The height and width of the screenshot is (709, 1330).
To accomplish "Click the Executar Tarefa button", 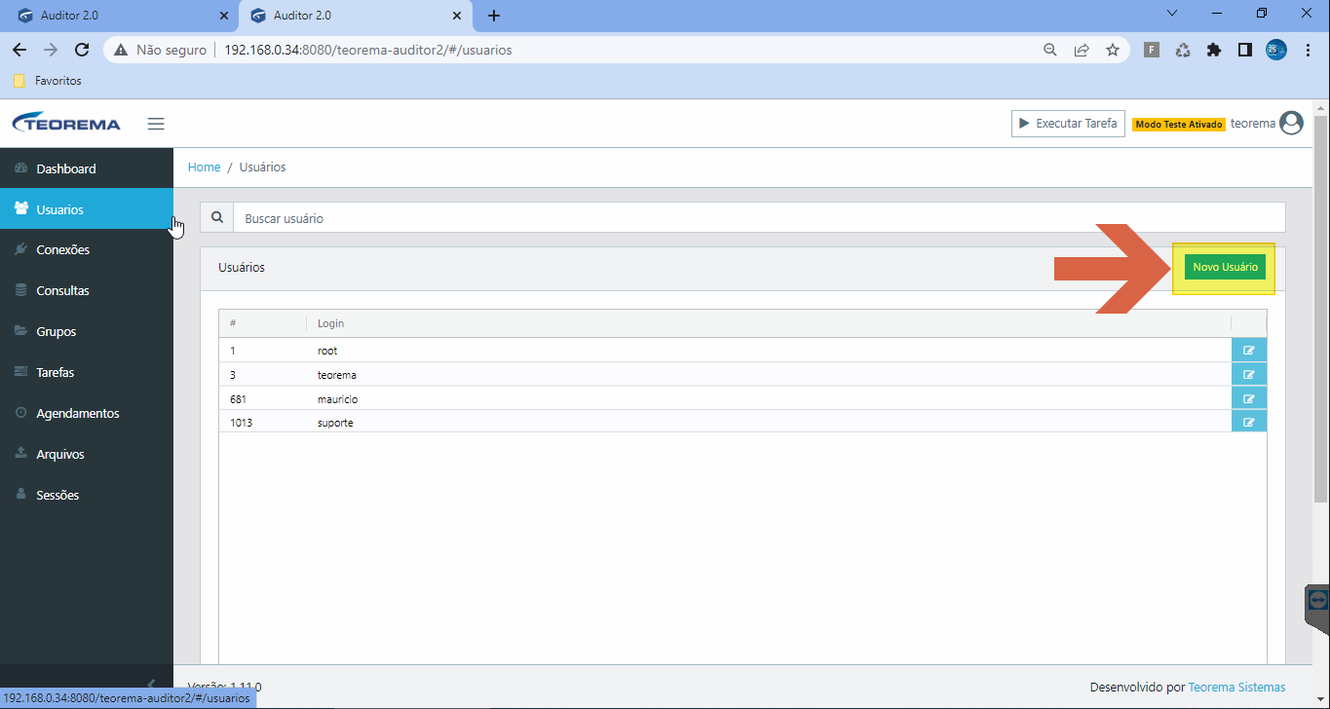I will tap(1068, 124).
